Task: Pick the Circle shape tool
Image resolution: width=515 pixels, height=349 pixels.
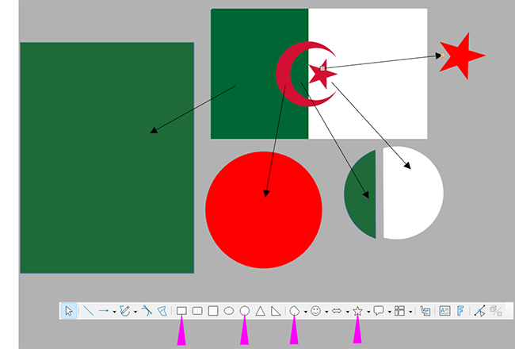Action: tap(245, 311)
